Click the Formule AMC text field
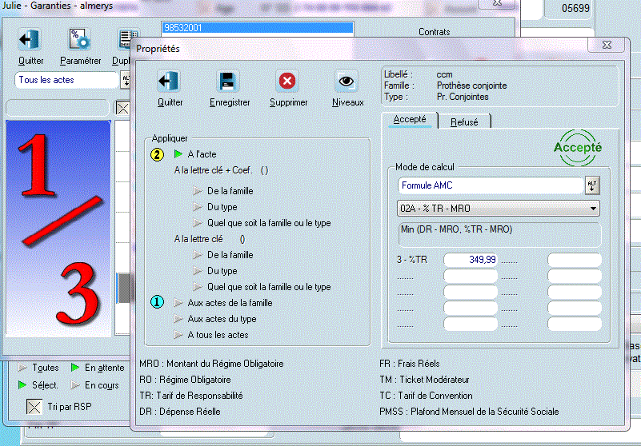This screenshot has height=446, width=641. (490, 185)
